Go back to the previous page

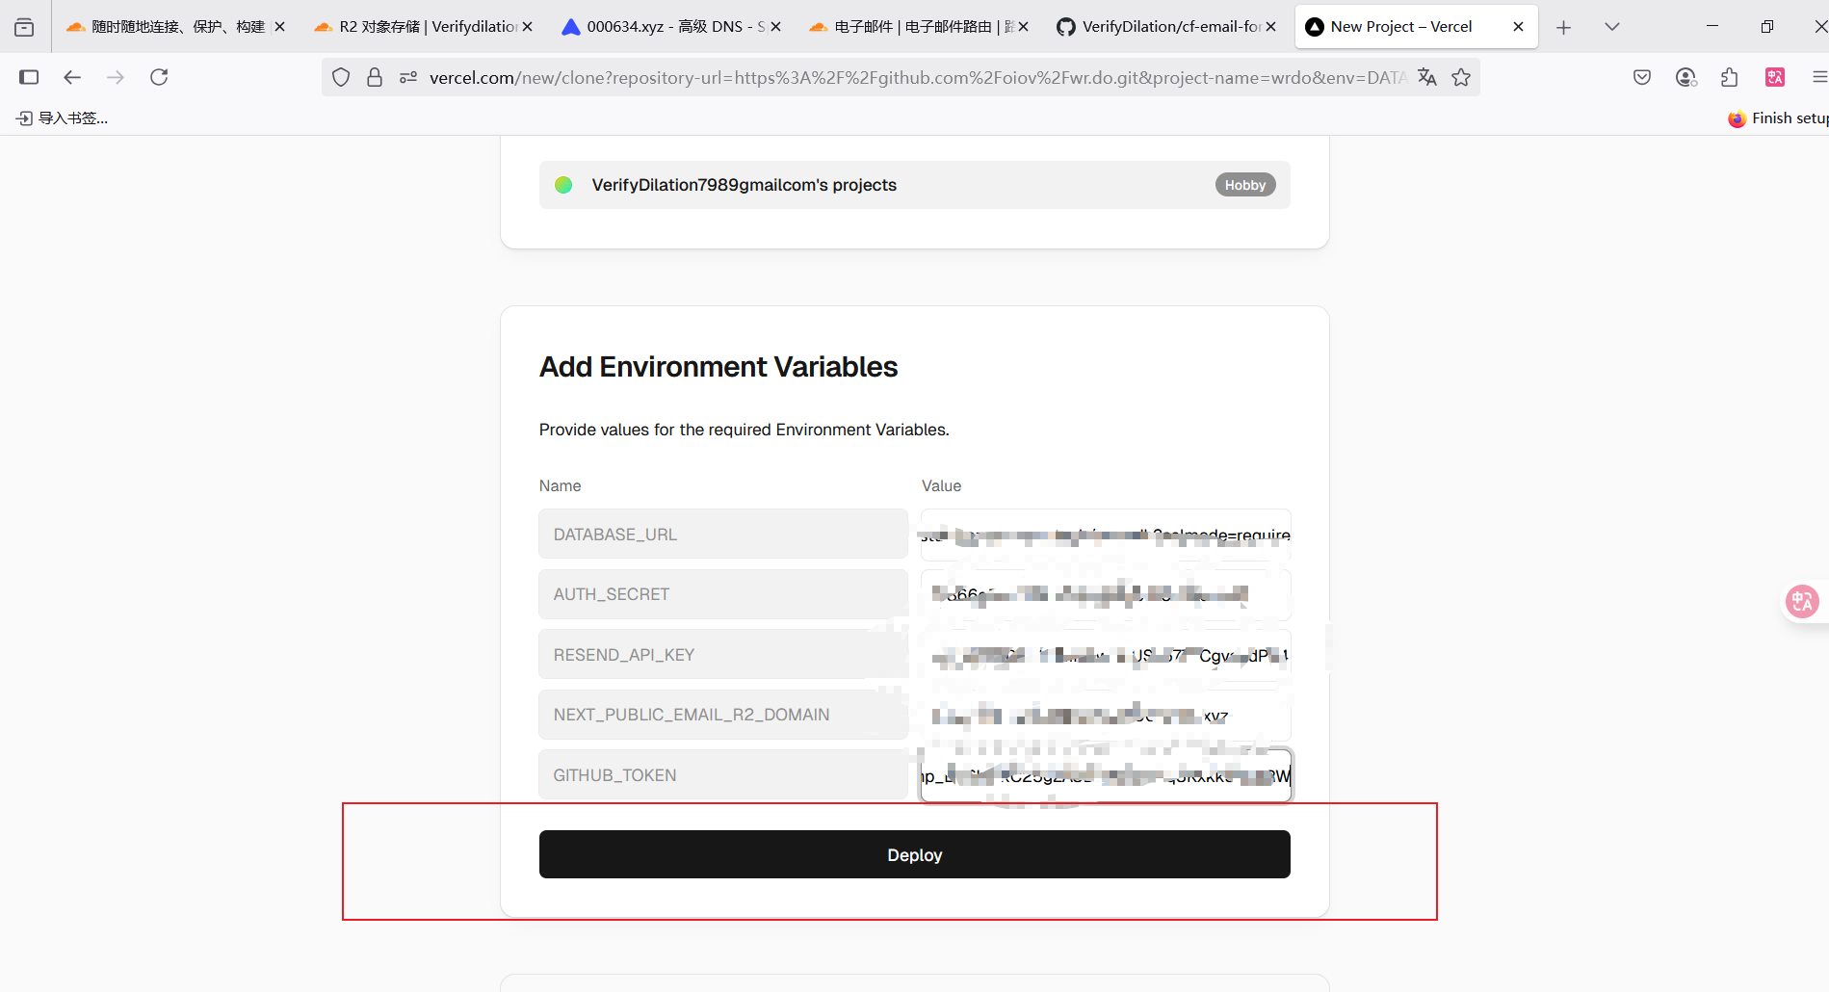point(72,77)
